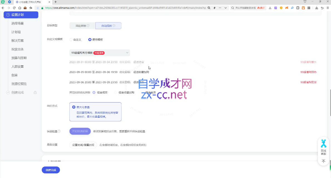Select the 使用模板 radio option
Image resolution: width=331 pixels, height=178 pixels.
coord(90,40)
